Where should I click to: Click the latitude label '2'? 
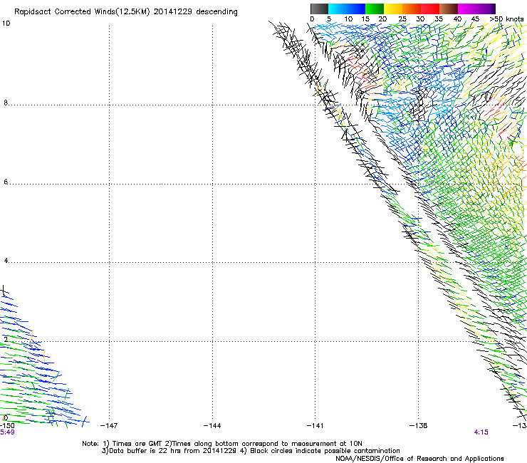(6, 340)
